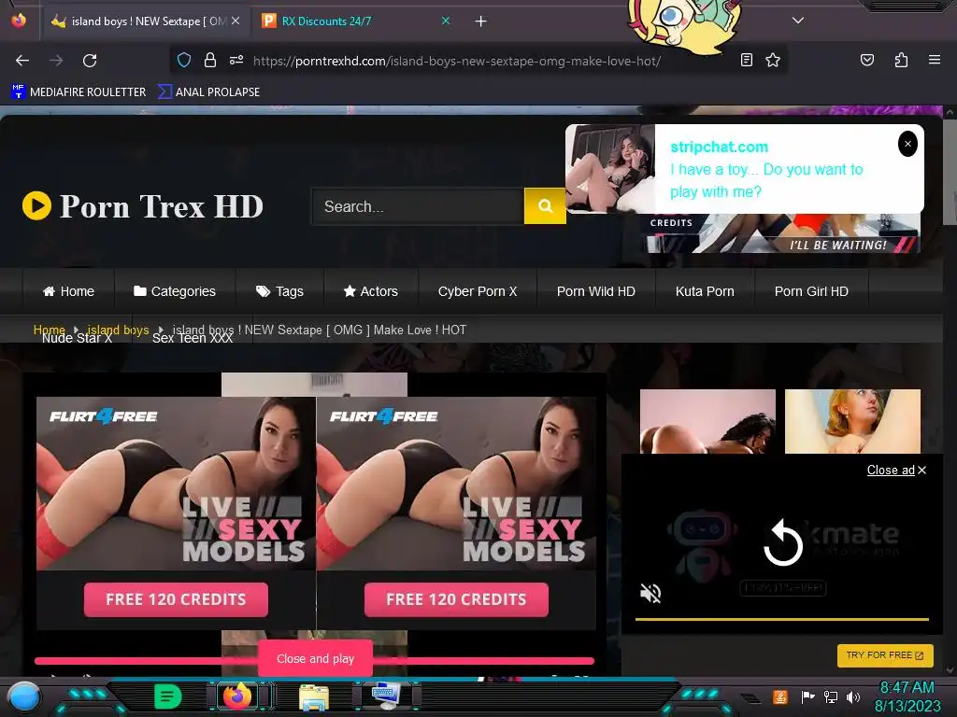The height and width of the screenshot is (717, 957).
Task: Click the address bar URL
Action: point(456,61)
